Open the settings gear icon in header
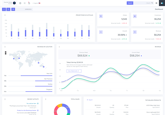 (20, 3)
